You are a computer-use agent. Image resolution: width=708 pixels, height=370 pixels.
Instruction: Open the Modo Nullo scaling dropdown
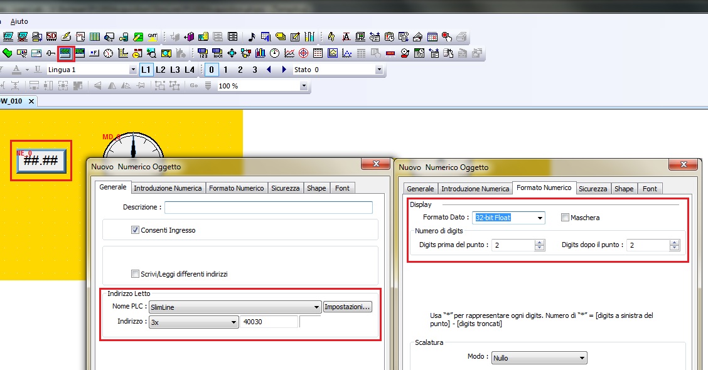(x=582, y=358)
